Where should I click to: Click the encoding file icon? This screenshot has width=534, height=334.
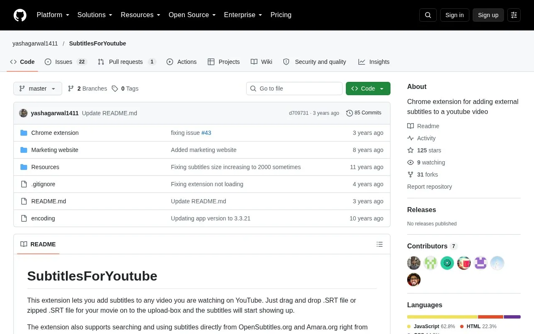tap(24, 218)
